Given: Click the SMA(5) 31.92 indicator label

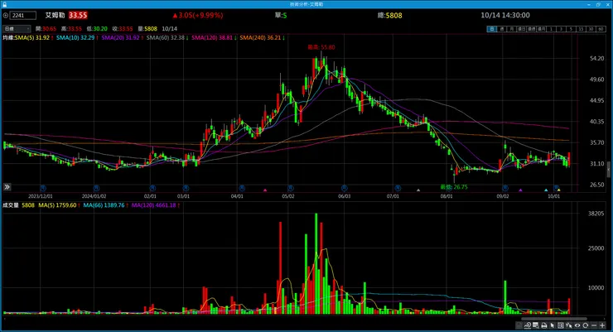Looking at the screenshot, I should coord(34,38).
